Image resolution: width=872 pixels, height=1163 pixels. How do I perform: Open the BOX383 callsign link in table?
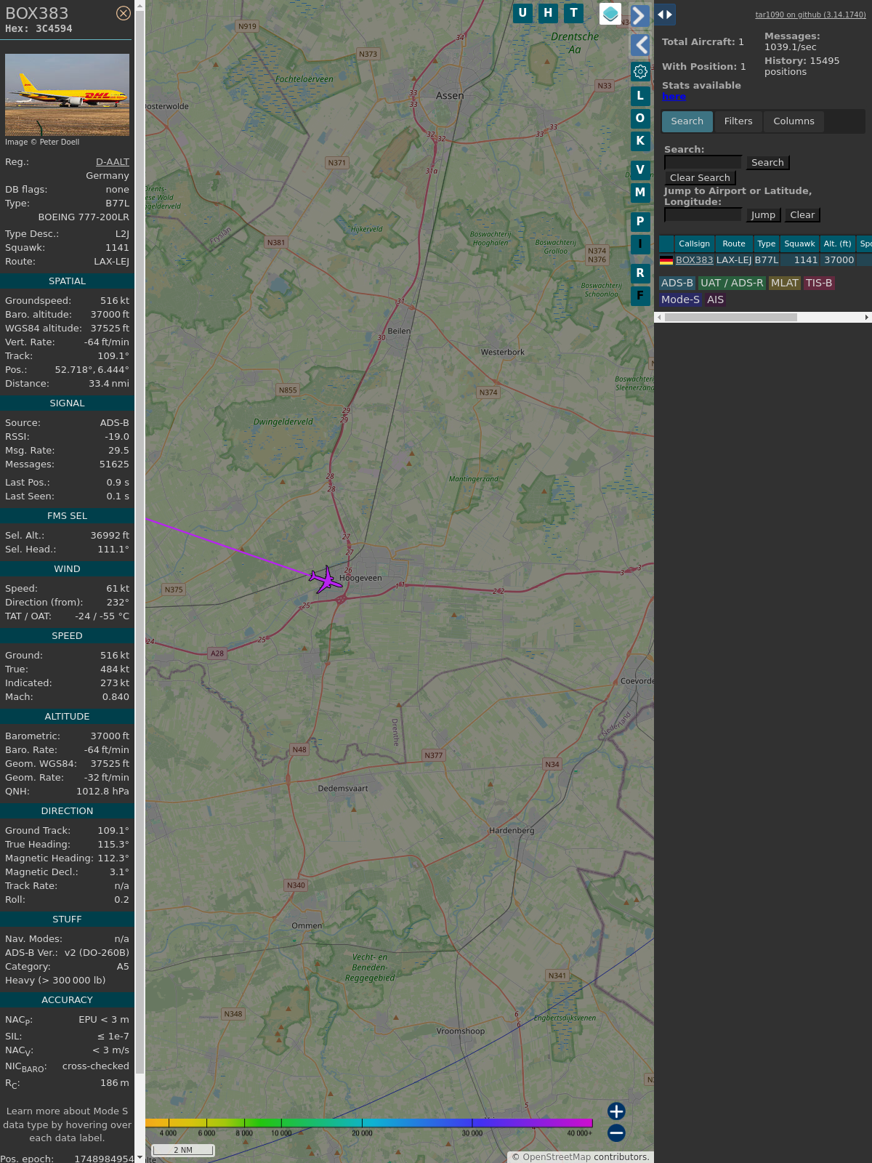pyautogui.click(x=694, y=260)
